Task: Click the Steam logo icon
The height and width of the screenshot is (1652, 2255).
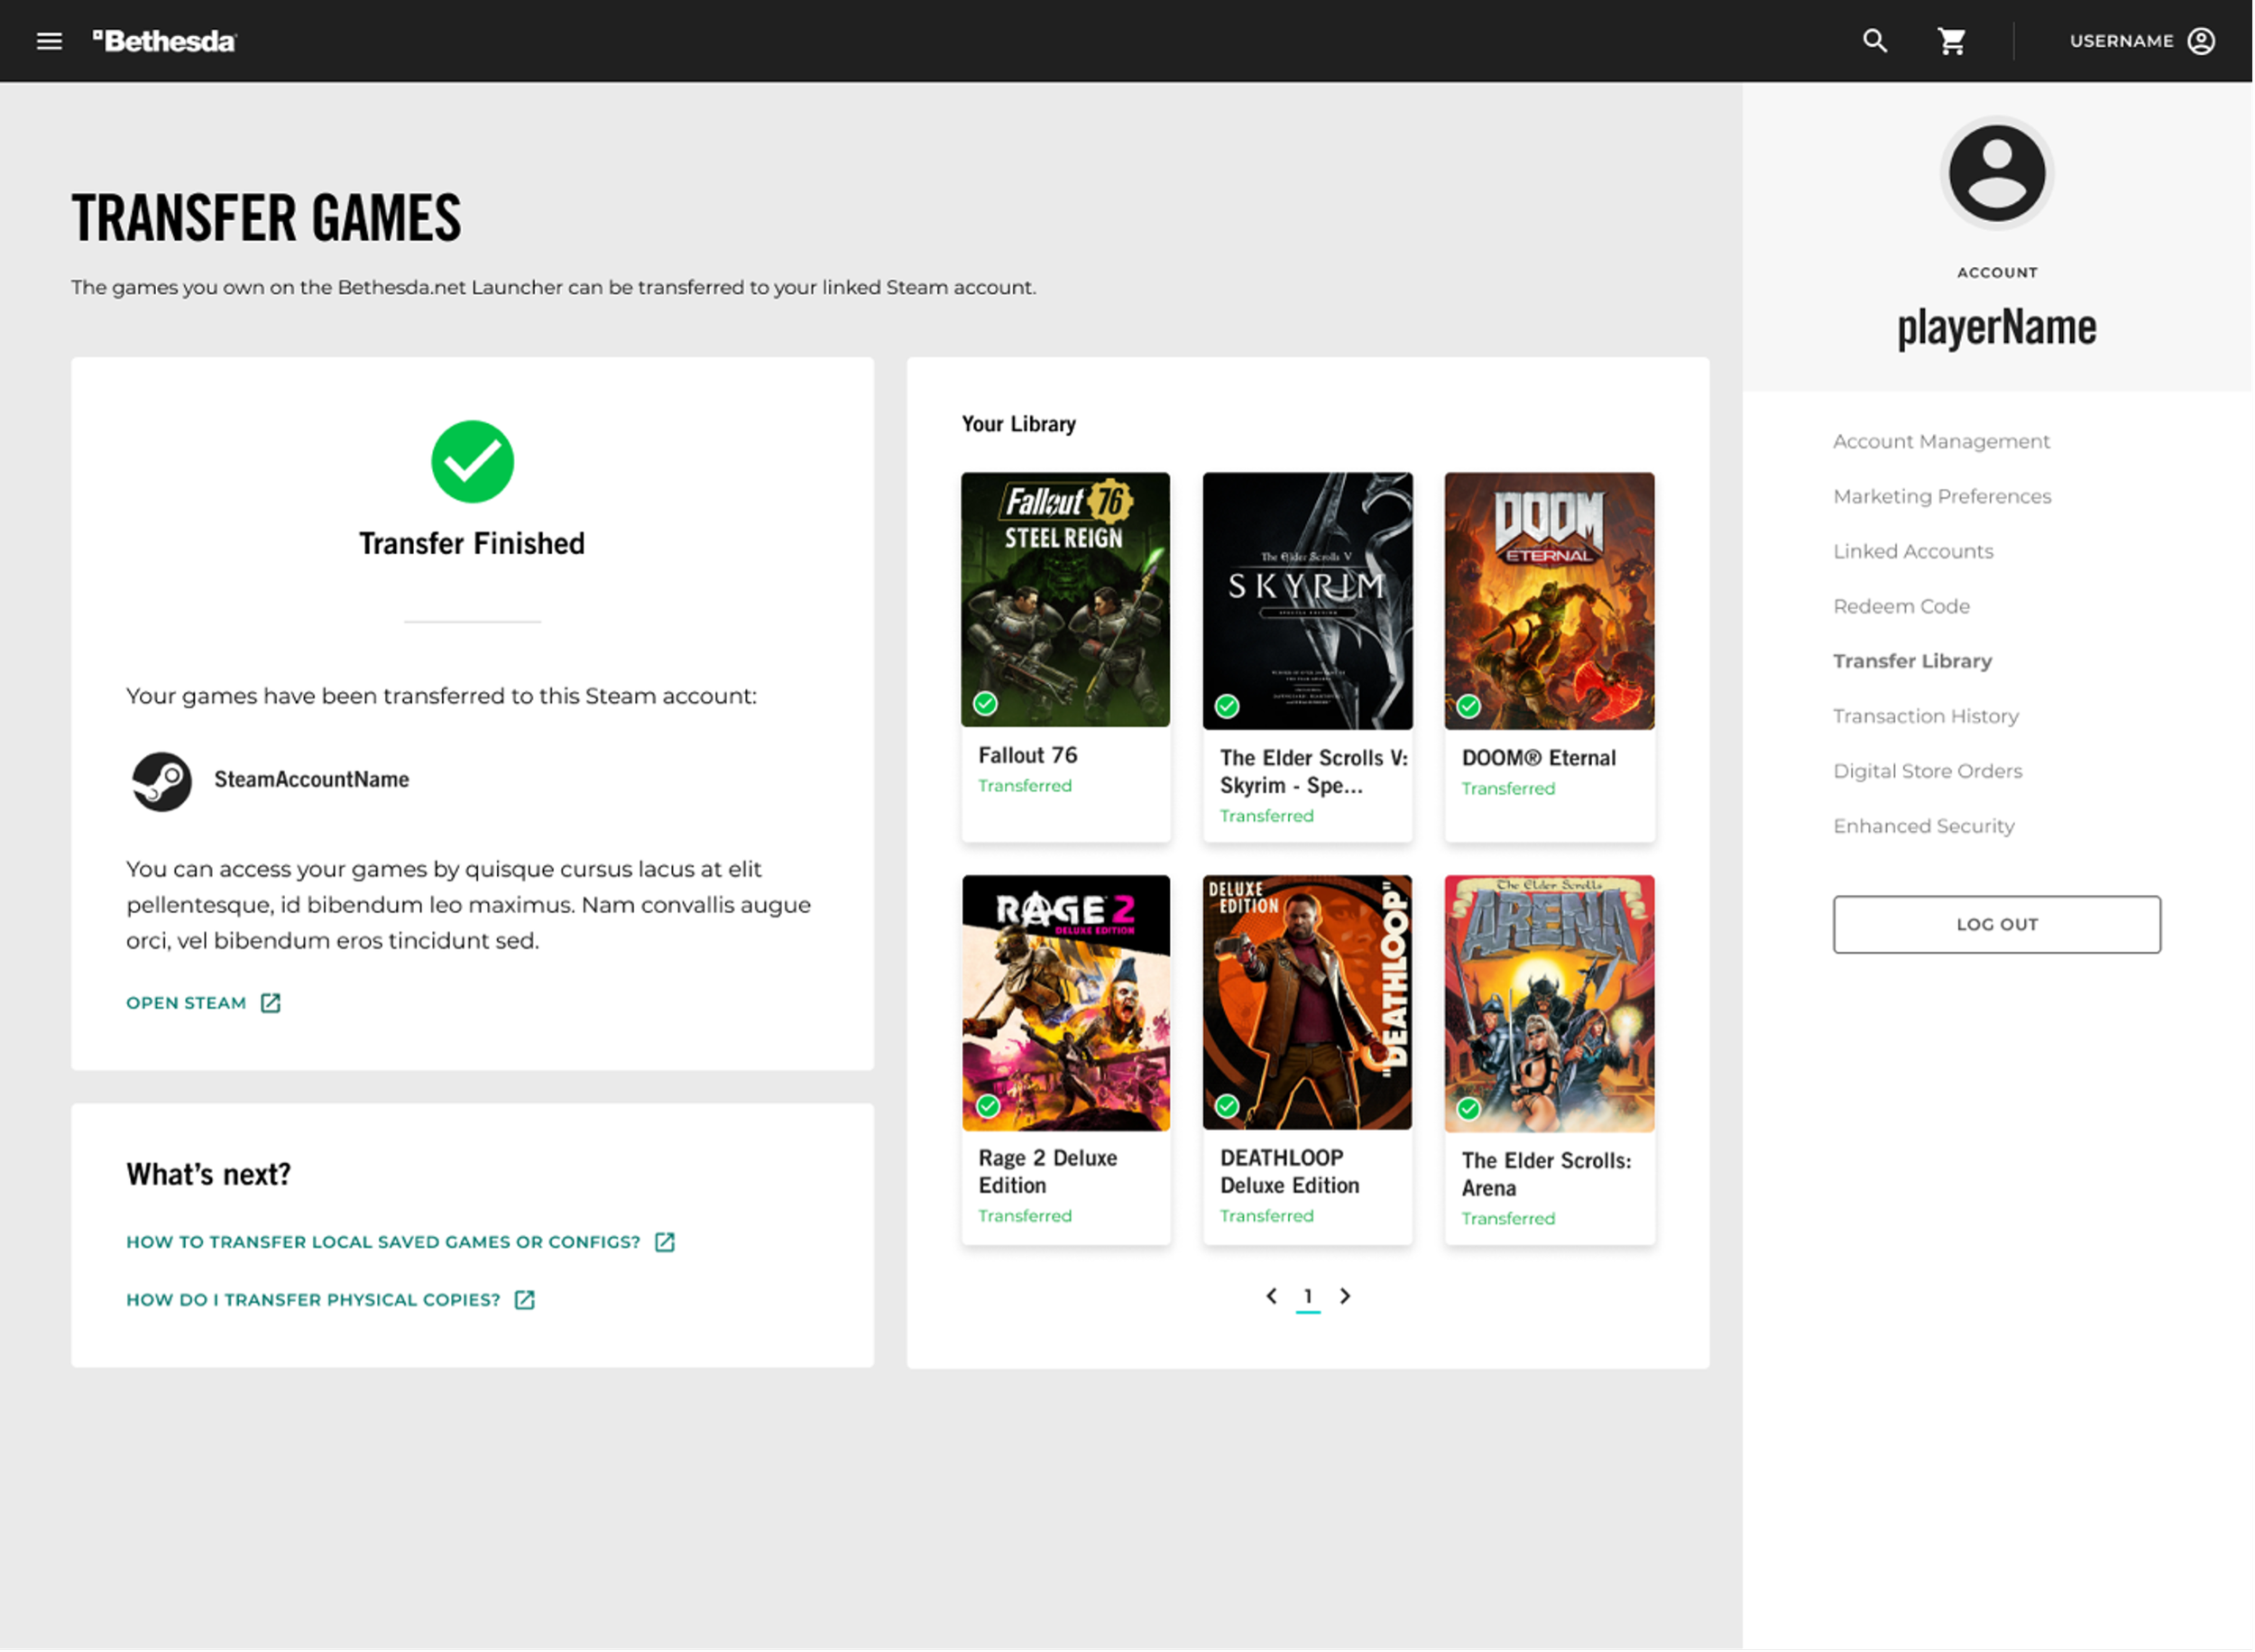Action: [x=162, y=782]
